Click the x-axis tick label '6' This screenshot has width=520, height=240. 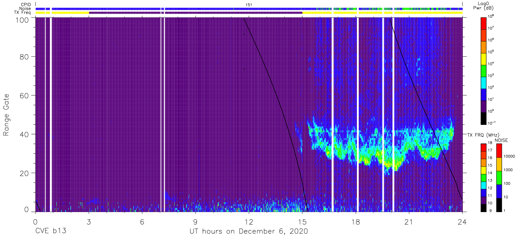tap(142, 221)
